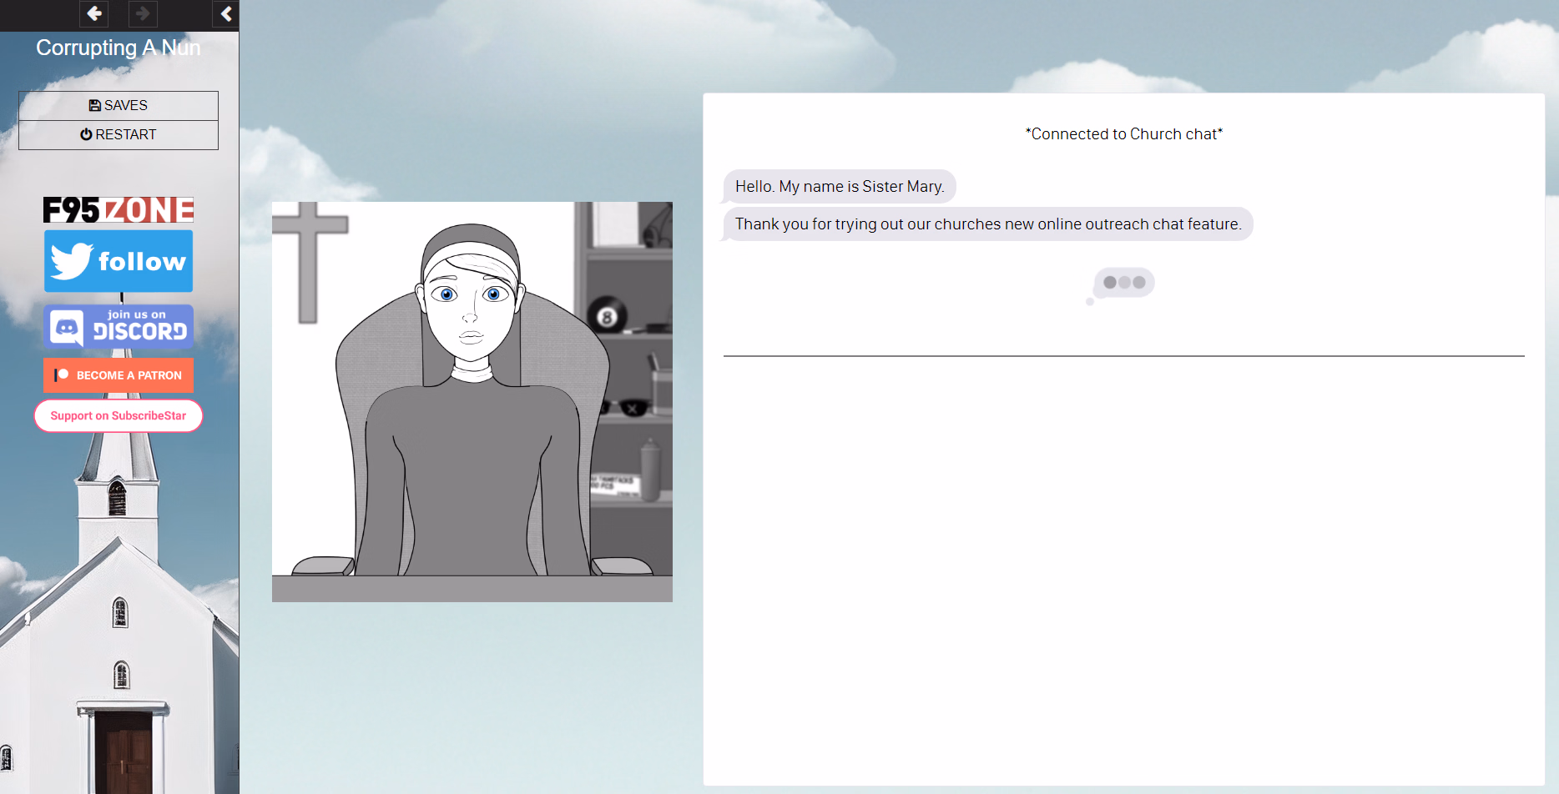The height and width of the screenshot is (794, 1559).
Task: Join the Discord server
Action: coord(118,326)
